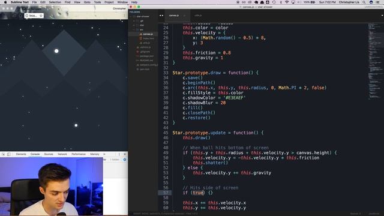The height and width of the screenshot is (216, 384).
Task: Open the Tools menu
Action: click(97, 2)
